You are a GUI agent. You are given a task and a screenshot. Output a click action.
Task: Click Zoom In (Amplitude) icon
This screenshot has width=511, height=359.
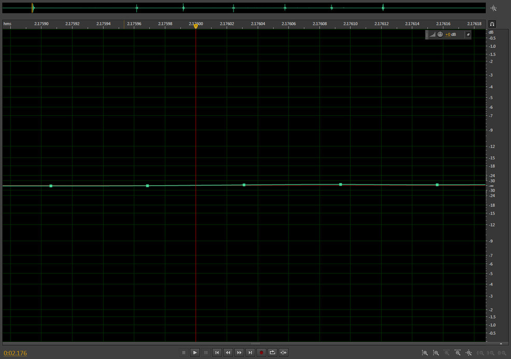[x=425, y=353]
